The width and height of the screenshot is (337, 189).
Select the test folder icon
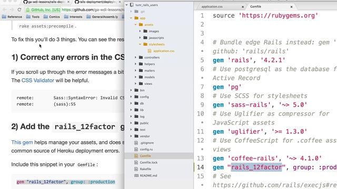coord(136,130)
